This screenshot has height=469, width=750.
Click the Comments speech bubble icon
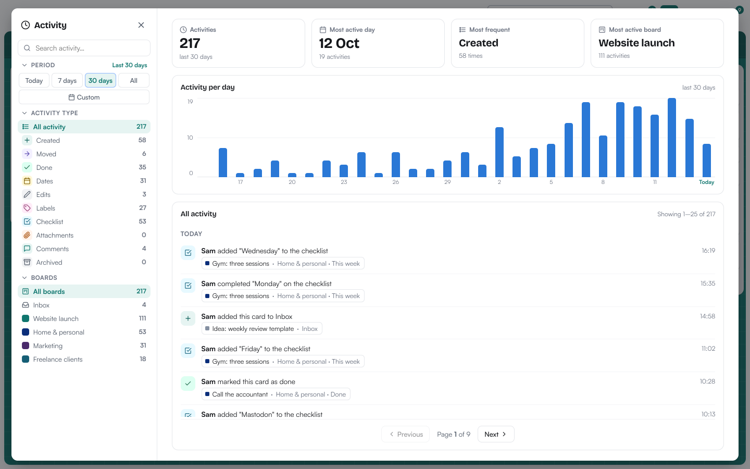(x=27, y=249)
